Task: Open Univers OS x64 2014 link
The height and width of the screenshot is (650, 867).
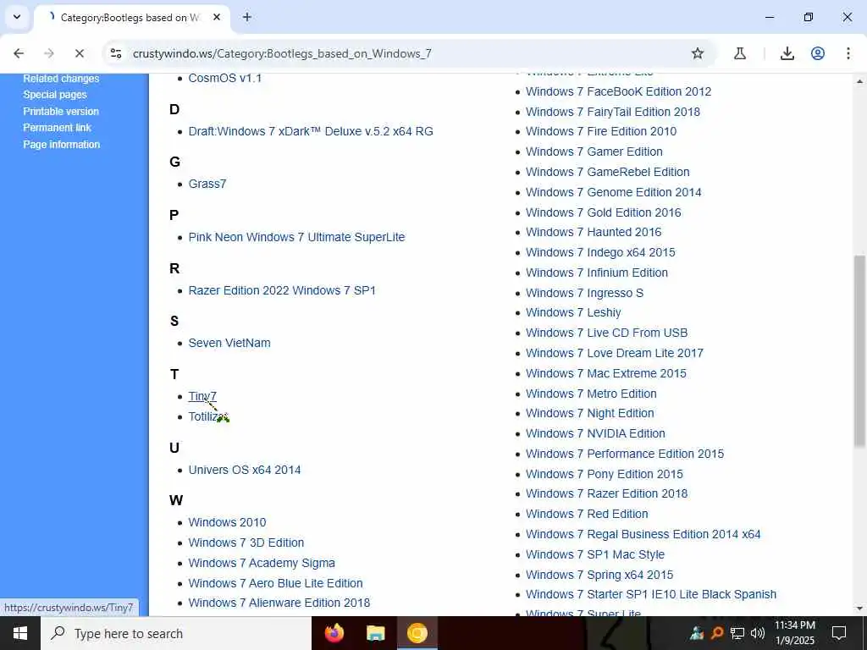Action: point(245,470)
